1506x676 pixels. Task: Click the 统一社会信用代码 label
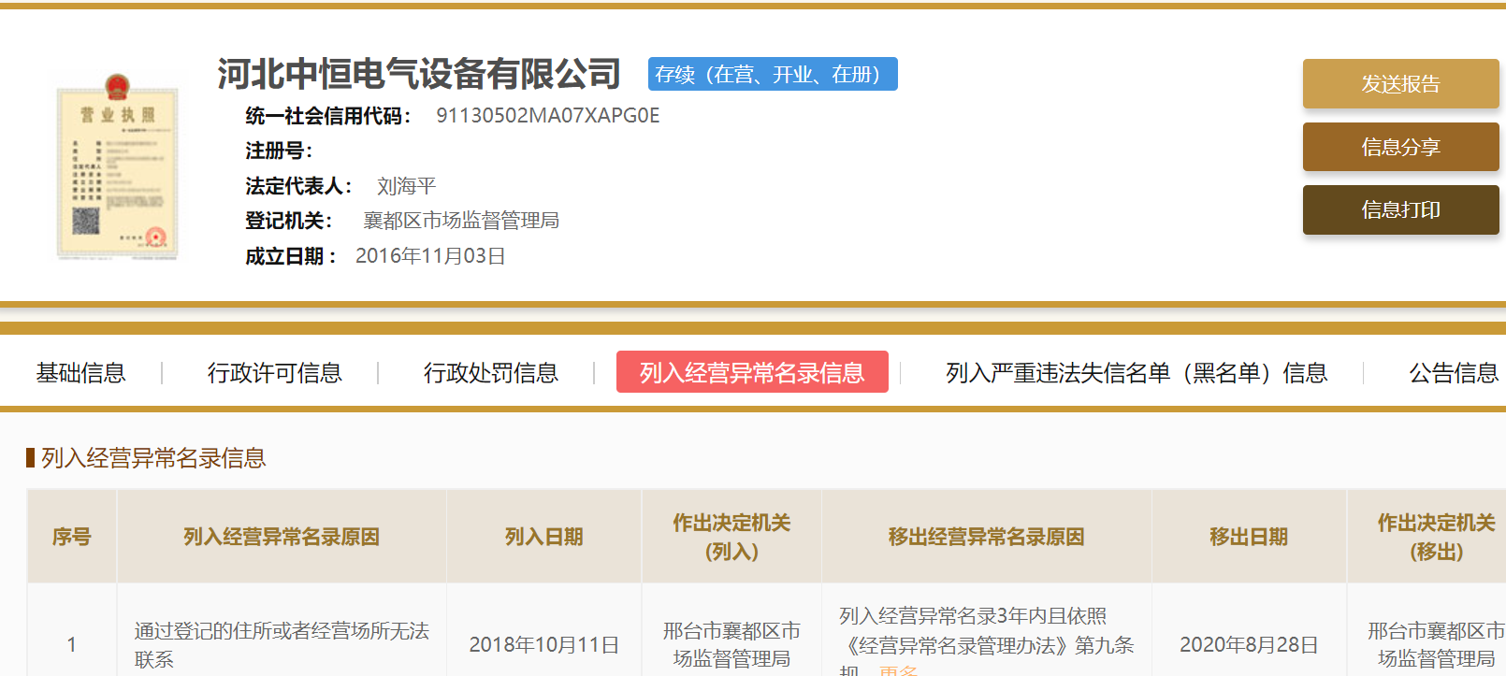328,116
